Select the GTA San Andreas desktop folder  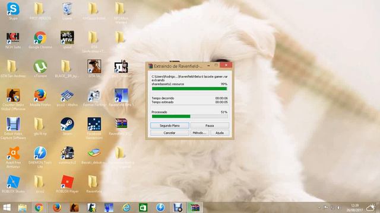(13, 69)
